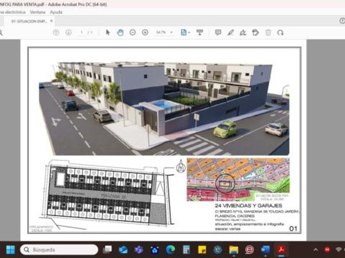Show hidden system tray icons
This screenshot has height=258, width=345.
(315, 249)
